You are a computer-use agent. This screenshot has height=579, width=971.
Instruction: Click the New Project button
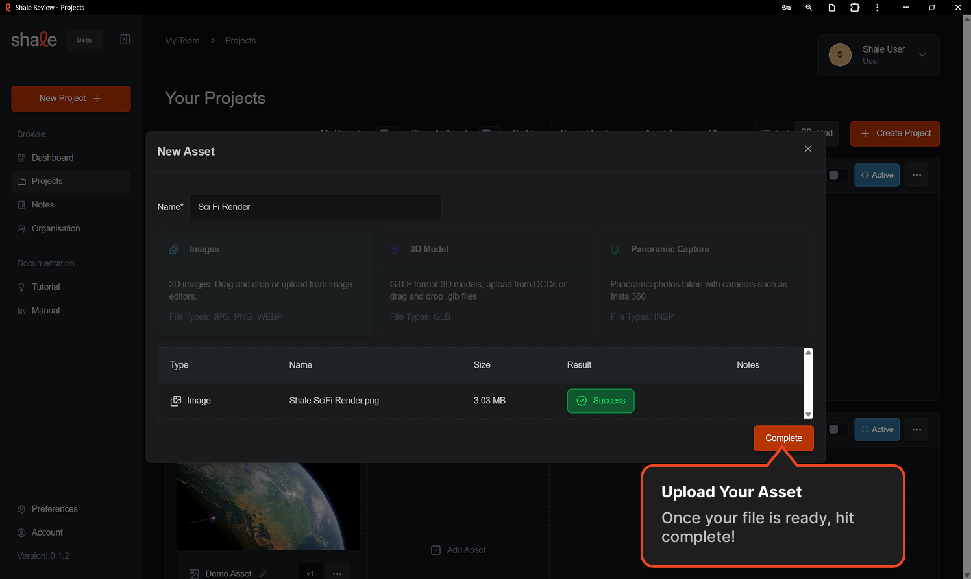(x=71, y=99)
